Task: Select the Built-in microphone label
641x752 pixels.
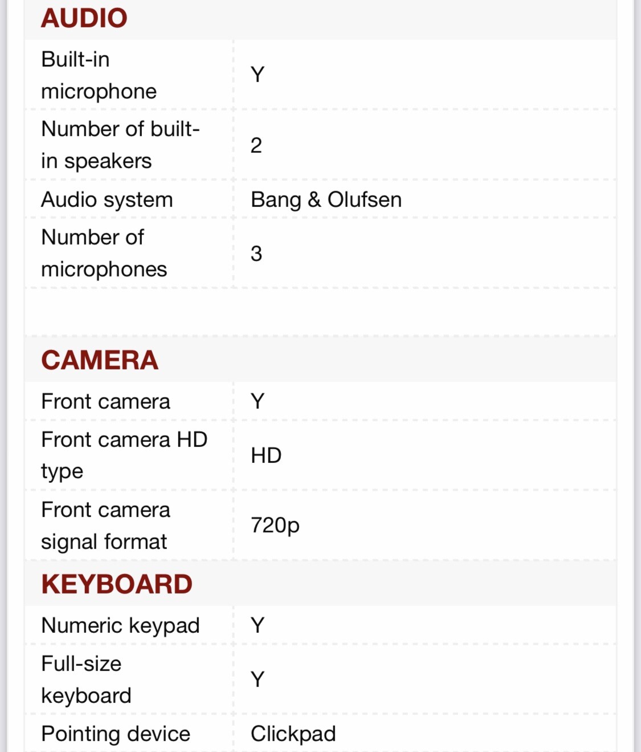Action: click(x=99, y=75)
